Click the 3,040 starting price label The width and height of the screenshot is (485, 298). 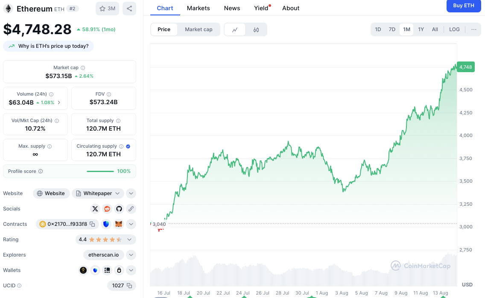coord(159,224)
